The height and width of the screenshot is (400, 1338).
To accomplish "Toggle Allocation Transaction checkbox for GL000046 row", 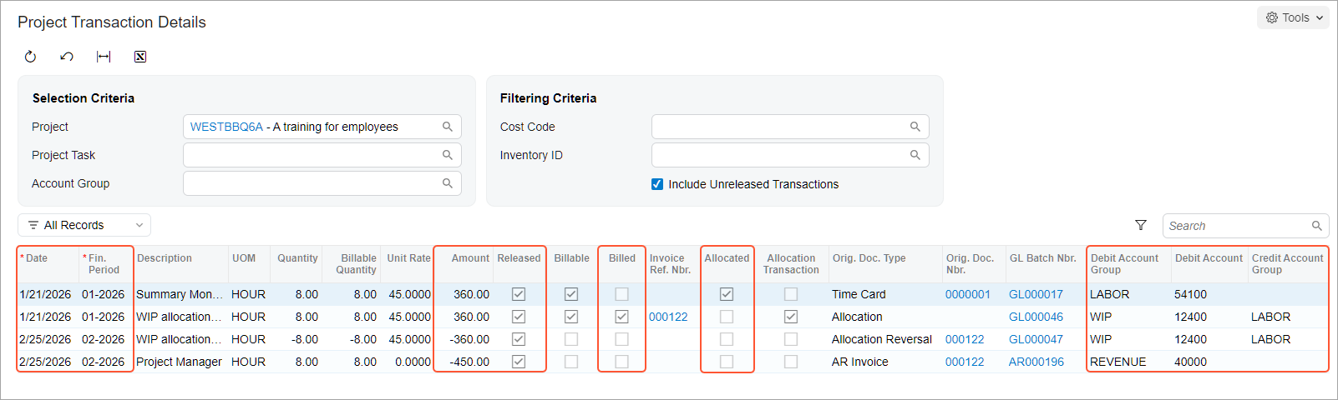I will [x=791, y=317].
